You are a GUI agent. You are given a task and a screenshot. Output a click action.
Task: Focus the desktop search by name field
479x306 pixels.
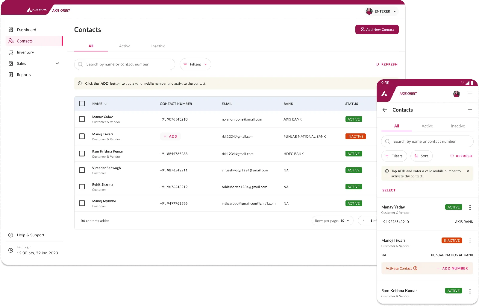[x=125, y=64]
